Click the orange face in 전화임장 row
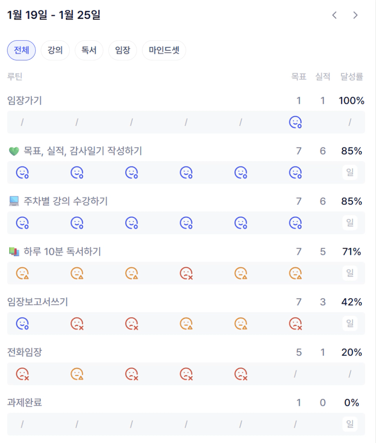The width and height of the screenshot is (376, 443). (x=77, y=374)
